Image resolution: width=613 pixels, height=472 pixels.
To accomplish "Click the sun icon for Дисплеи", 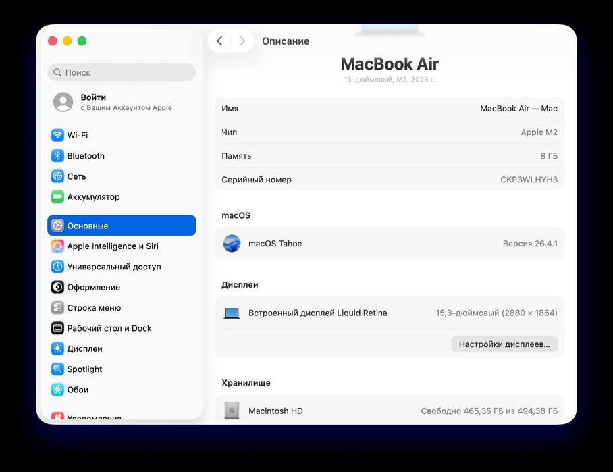I will coord(57,349).
